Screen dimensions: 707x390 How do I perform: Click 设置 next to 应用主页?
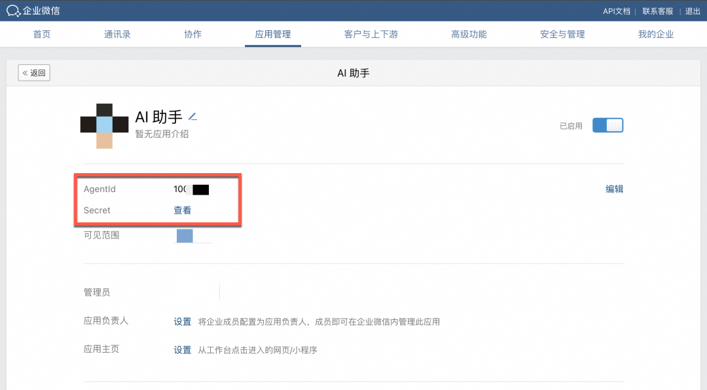tap(183, 350)
